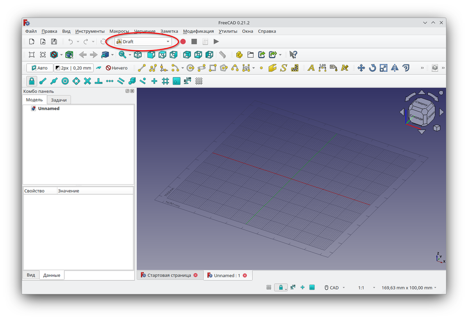Viewport: 468px width, 320px height.
Task: Switch to the Задачи tab
Action: 59,100
